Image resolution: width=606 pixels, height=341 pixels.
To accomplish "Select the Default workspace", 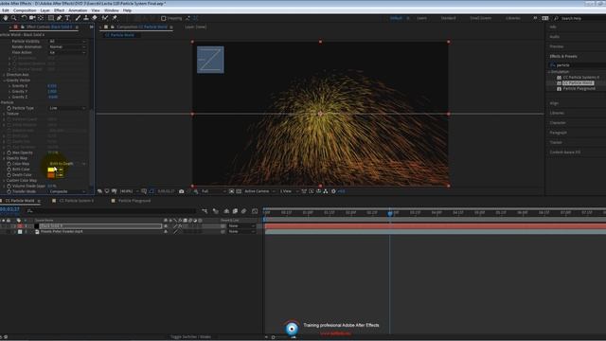I will click(x=396, y=18).
